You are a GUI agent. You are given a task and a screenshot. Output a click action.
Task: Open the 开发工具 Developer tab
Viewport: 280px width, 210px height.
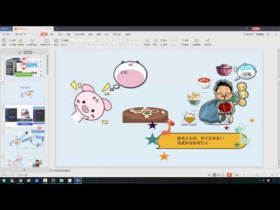pyautogui.click(x=117, y=34)
